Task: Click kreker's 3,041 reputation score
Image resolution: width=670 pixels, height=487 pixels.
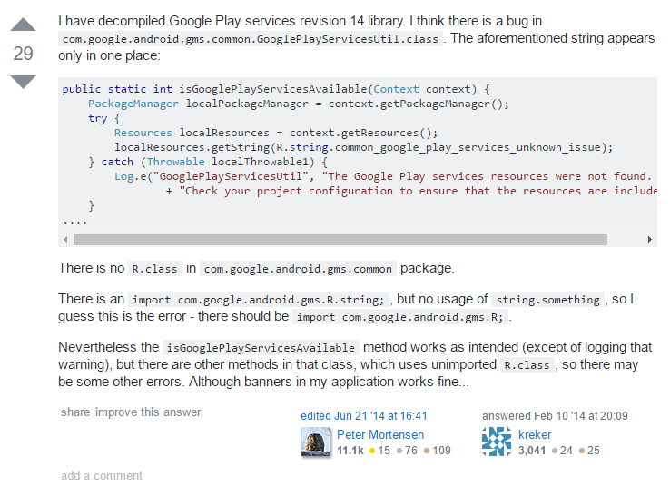Action: tap(532, 451)
